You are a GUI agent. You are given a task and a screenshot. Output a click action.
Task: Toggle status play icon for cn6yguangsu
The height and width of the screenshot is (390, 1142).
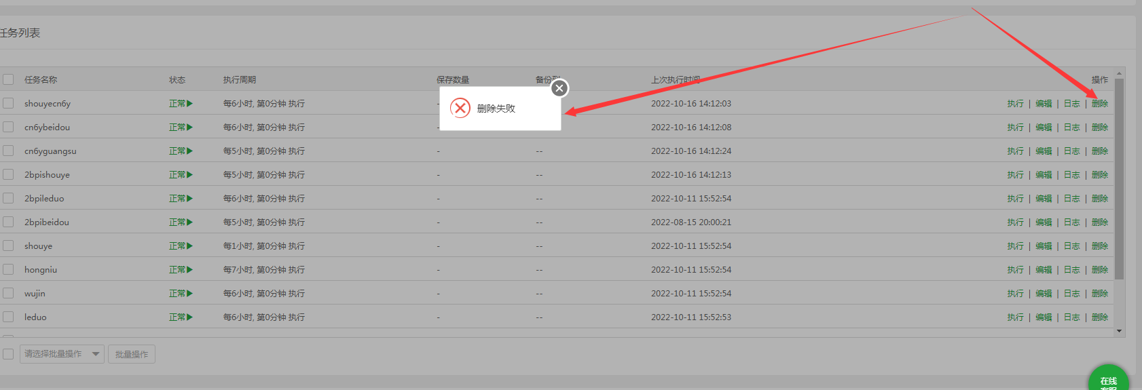pyautogui.click(x=190, y=151)
